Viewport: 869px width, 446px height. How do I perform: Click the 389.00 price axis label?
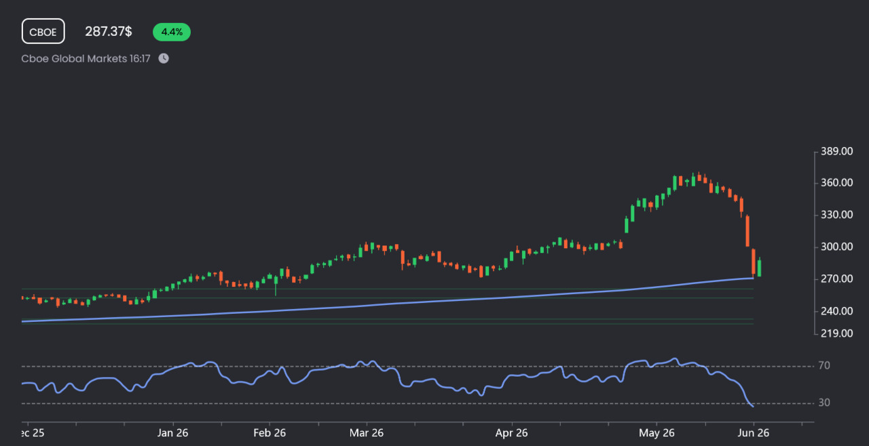coord(836,152)
